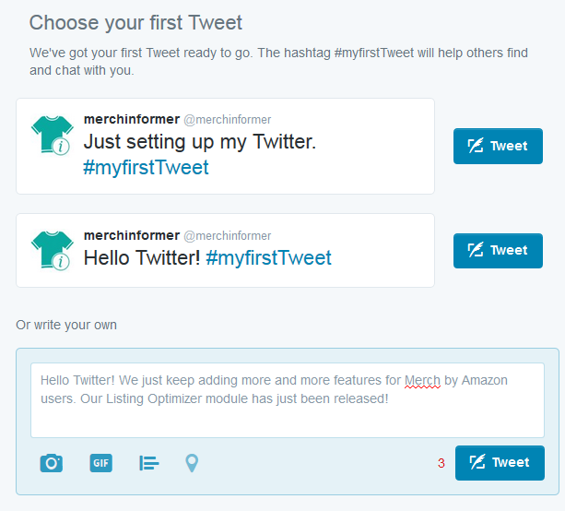The image size is (565, 511).
Task: Click the misspelled word Merch in the text box
Action: click(422, 380)
